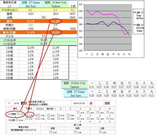Tick first-inning 和局 1.68 checkbox
The height and width of the screenshot is (135, 160).
tap(75, 132)
